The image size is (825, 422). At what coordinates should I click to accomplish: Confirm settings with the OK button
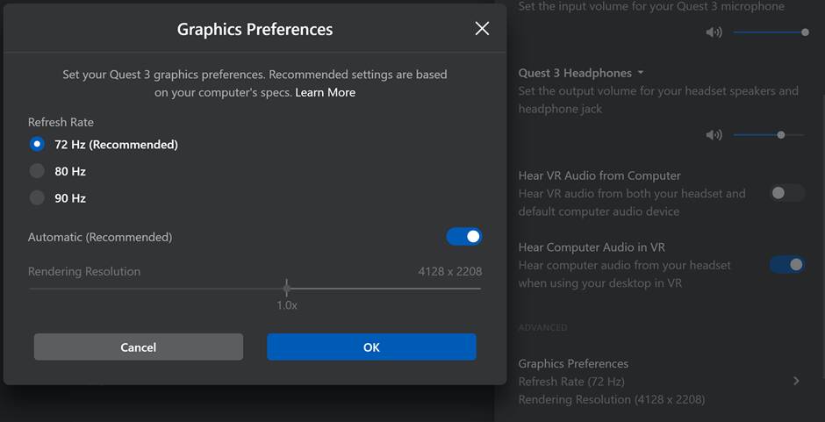pyautogui.click(x=371, y=347)
